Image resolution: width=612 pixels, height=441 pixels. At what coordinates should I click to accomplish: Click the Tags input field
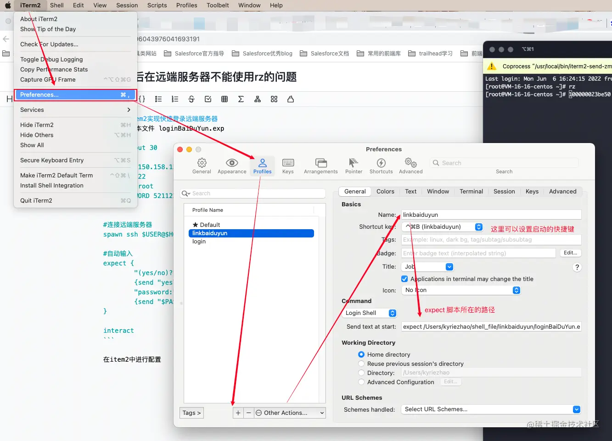click(491, 239)
